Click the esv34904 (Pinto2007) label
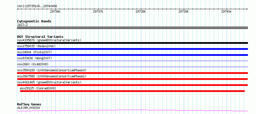The image size is (256, 114). [x=35, y=52]
